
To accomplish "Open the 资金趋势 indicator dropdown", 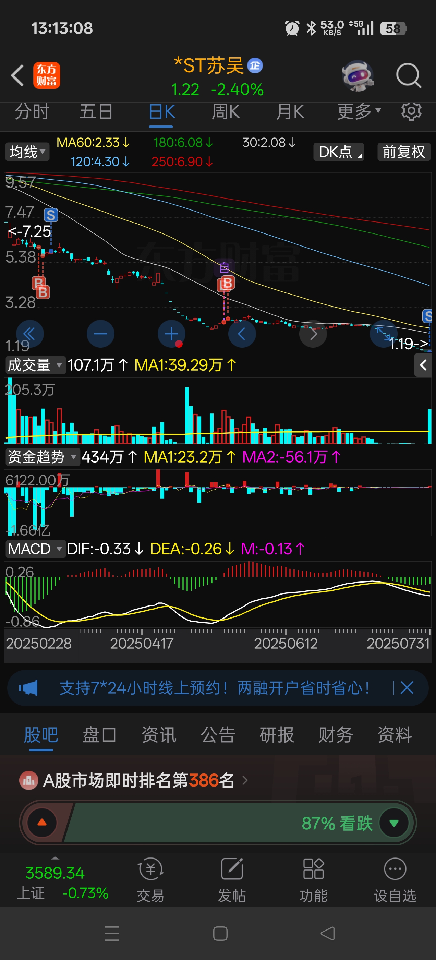I will pos(42,457).
